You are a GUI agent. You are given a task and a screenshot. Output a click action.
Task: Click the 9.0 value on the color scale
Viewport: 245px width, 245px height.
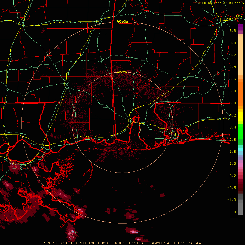tap(233, 43)
